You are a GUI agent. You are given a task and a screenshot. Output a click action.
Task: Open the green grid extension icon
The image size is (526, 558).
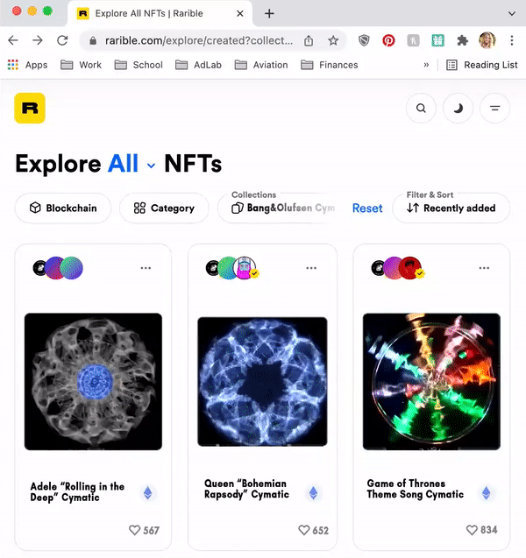coord(437,40)
